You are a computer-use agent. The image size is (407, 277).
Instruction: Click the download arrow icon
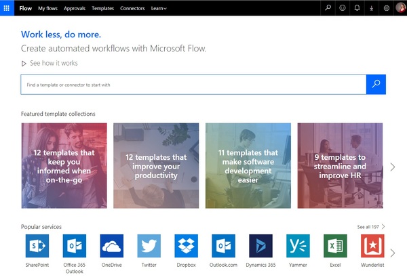(372, 8)
